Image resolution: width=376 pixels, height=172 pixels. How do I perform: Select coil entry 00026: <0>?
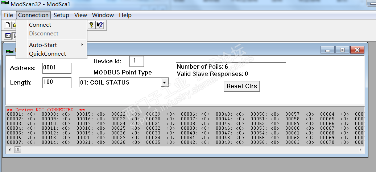click(x=126, y=133)
